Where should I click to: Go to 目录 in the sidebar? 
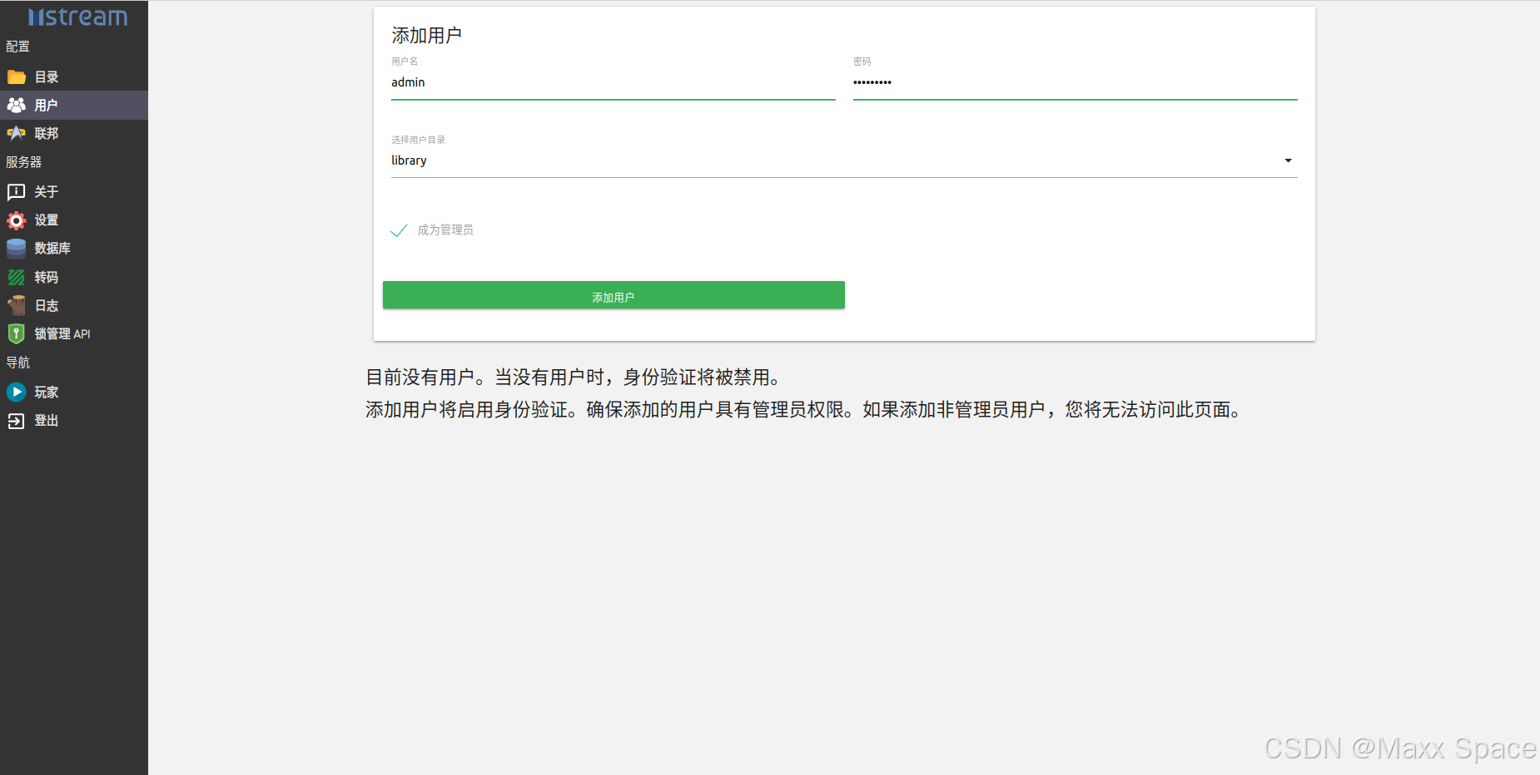(x=47, y=77)
